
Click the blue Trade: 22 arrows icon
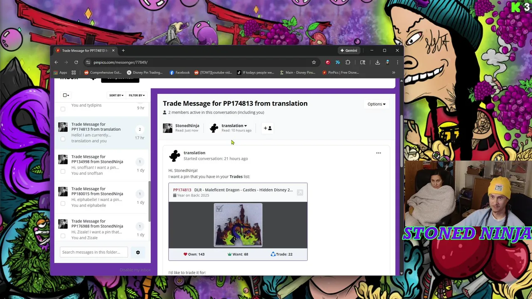pyautogui.click(x=273, y=254)
